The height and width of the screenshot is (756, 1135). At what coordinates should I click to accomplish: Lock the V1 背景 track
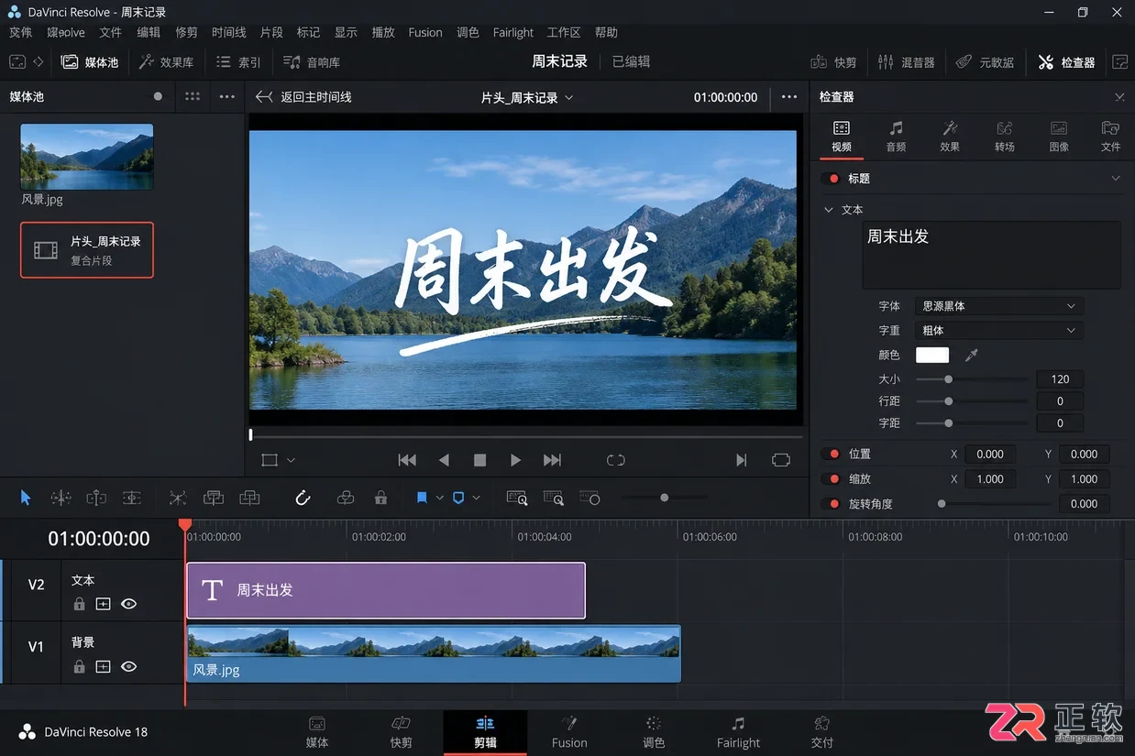click(79, 666)
